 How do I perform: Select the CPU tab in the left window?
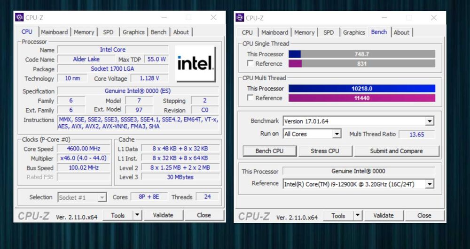point(27,31)
